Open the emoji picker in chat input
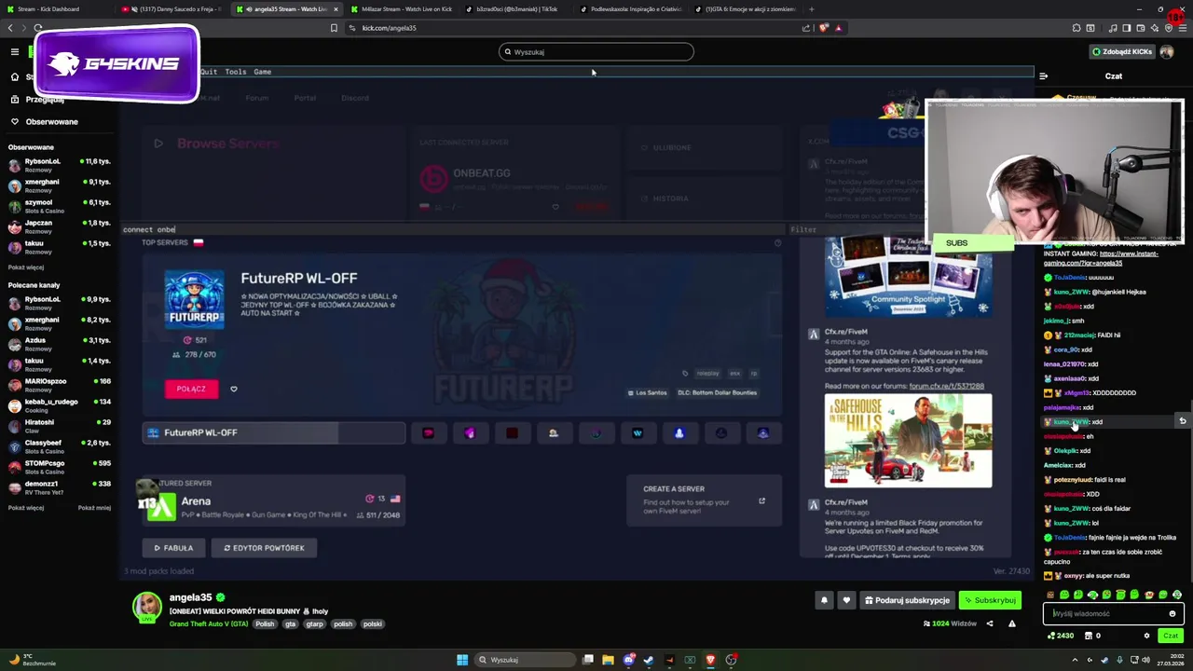Viewport: 1193px width, 671px height. coord(1172,613)
